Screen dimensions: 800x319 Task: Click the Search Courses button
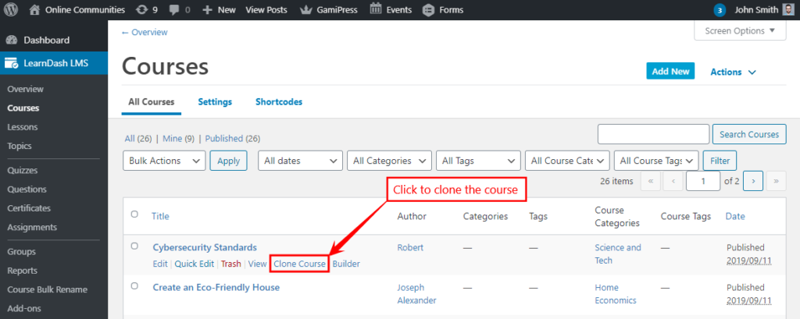pyautogui.click(x=749, y=134)
